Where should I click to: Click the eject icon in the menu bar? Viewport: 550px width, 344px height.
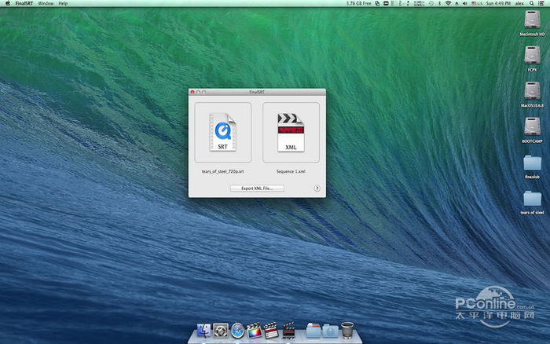click(456, 3)
